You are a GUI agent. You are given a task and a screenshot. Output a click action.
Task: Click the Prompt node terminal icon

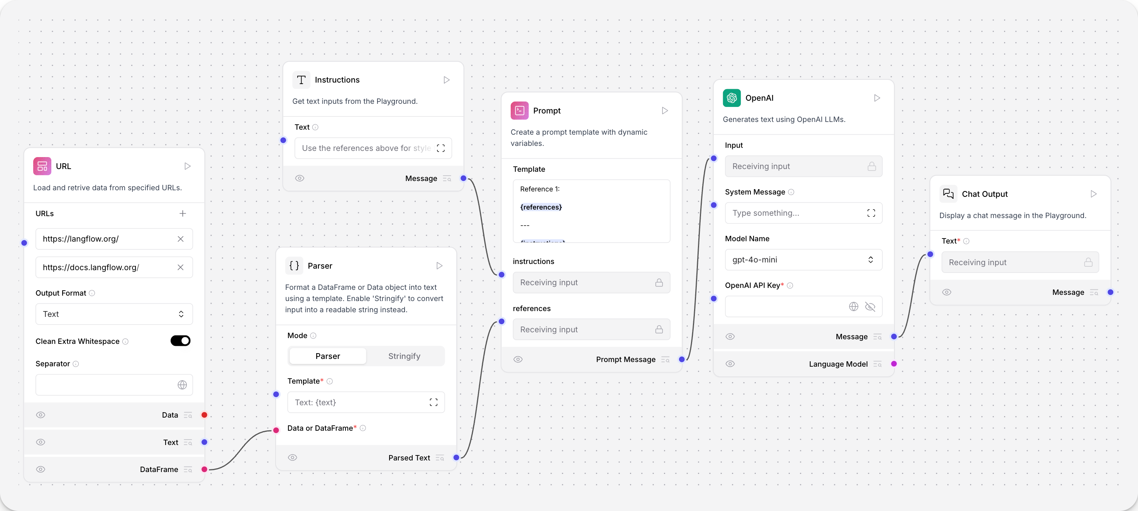coord(520,110)
